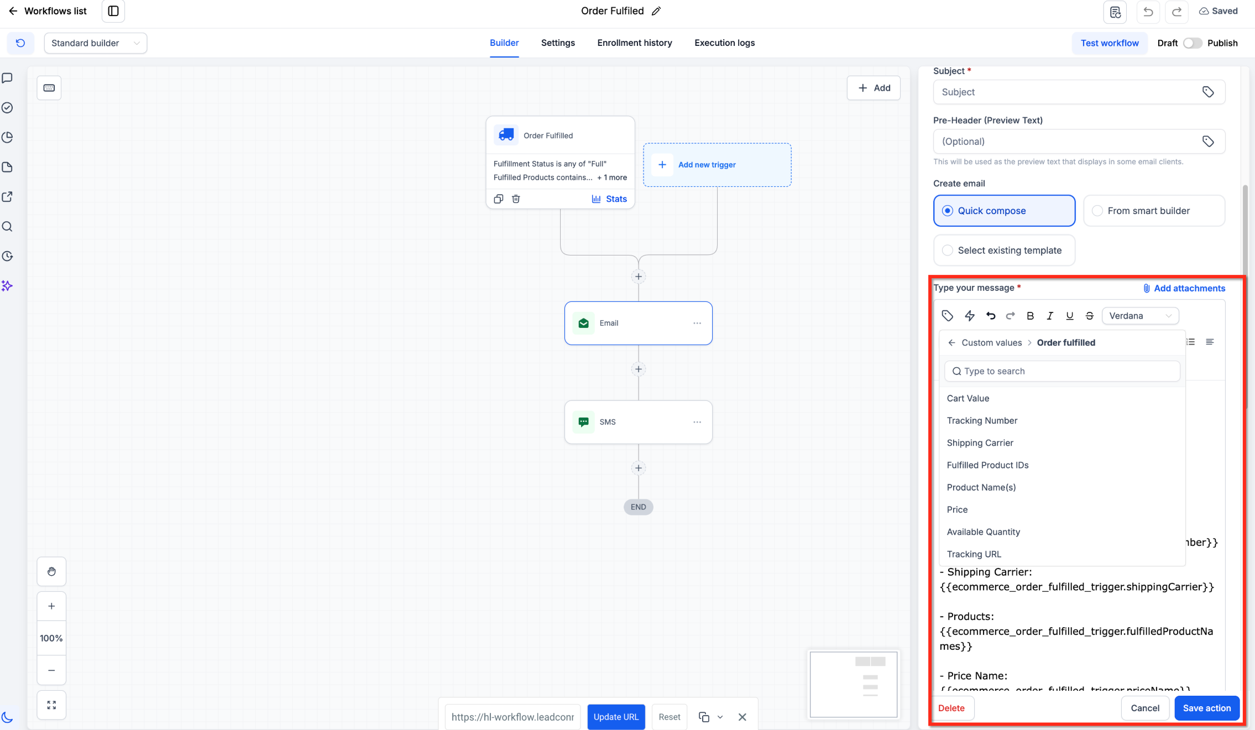This screenshot has height=730, width=1255.
Task: Toggle the Draft/Publish switch
Action: (x=1192, y=43)
